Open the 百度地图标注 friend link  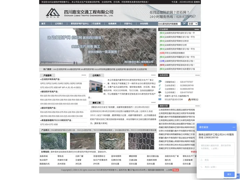[99, 156]
